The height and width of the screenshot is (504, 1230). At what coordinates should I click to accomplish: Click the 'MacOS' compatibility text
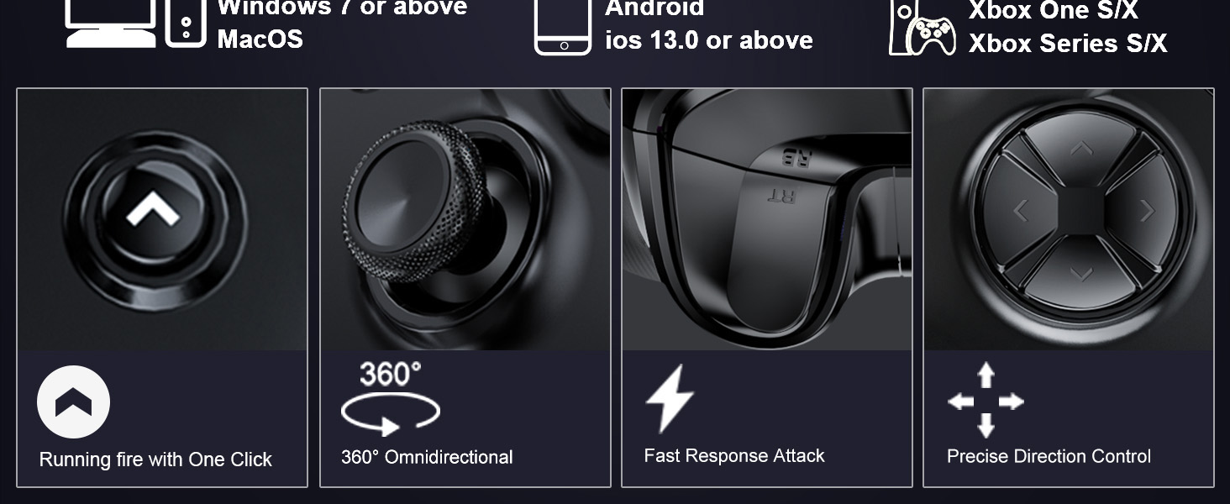tap(260, 39)
